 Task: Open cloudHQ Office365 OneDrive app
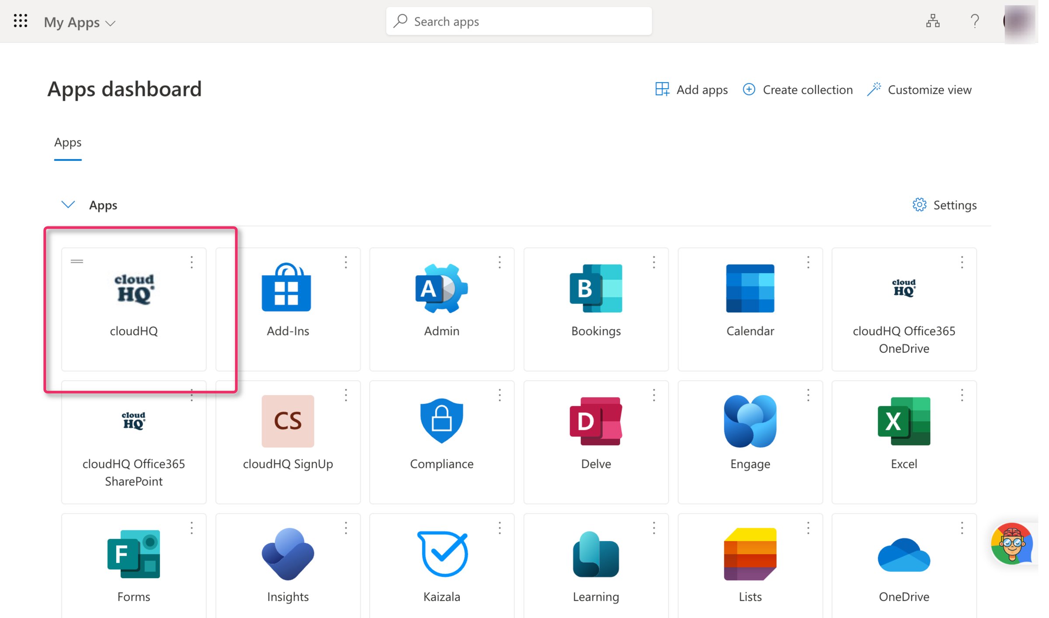coord(904,309)
